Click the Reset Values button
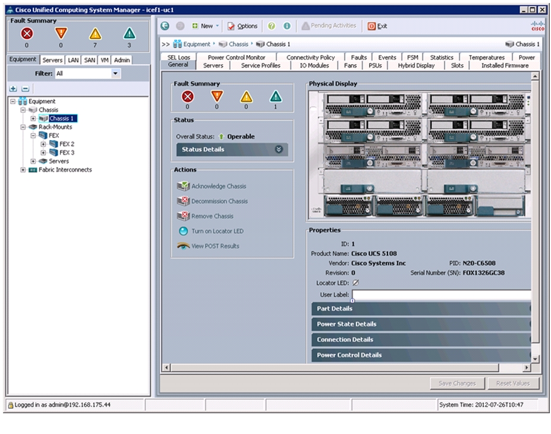551x434 pixels. click(x=513, y=384)
